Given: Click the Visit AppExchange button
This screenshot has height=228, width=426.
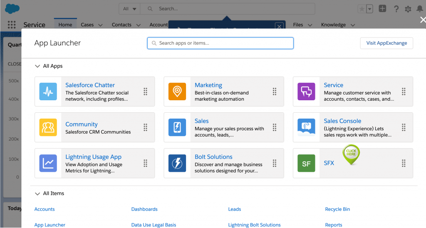Looking at the screenshot, I should [x=386, y=43].
